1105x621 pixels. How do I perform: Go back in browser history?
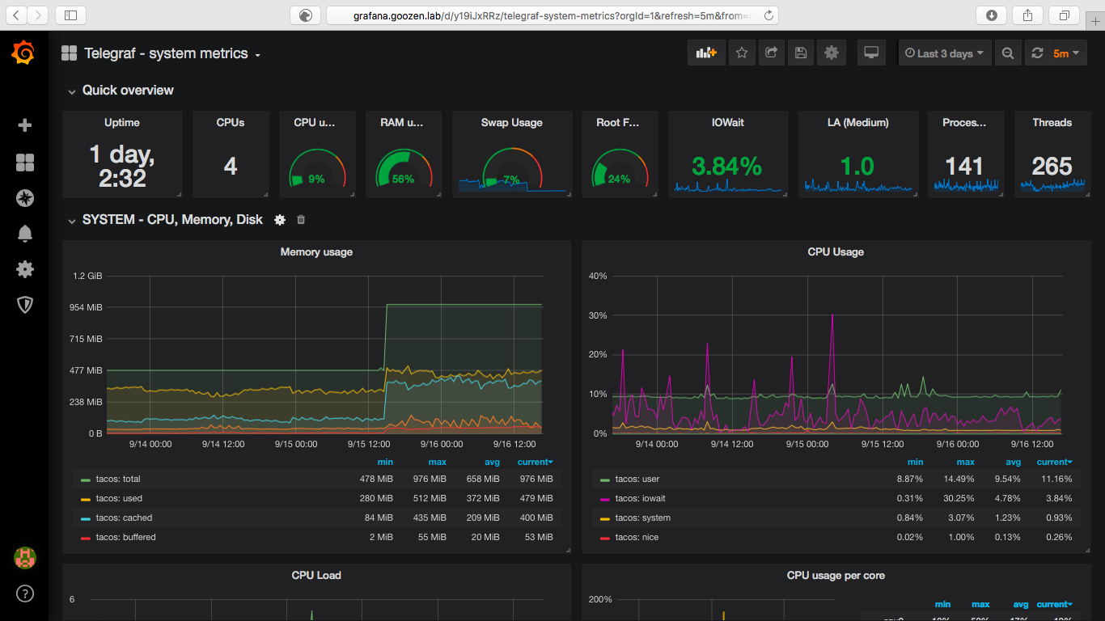[17, 15]
